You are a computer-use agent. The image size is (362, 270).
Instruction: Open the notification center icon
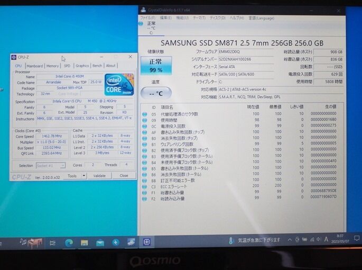coord(357,238)
